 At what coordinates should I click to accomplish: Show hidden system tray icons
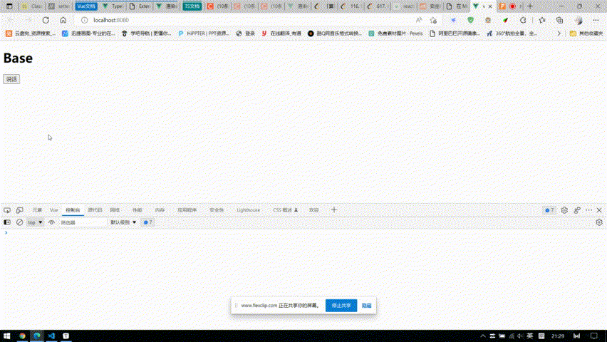tap(483, 336)
